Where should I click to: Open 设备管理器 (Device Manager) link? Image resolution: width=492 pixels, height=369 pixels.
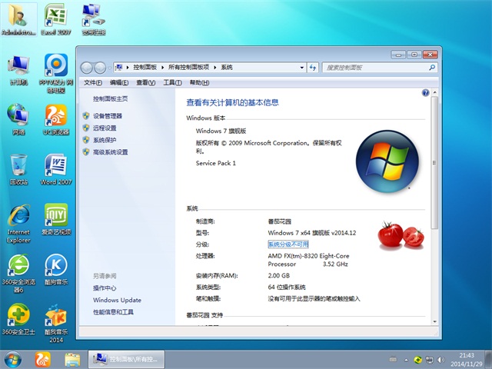[108, 116]
